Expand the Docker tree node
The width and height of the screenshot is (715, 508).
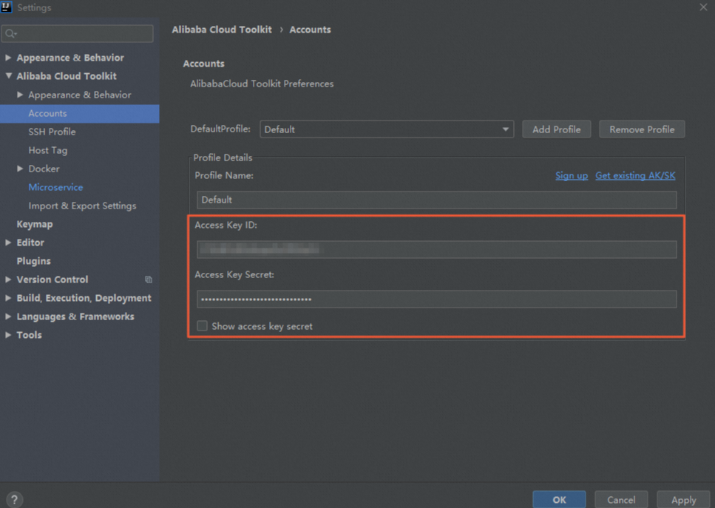click(x=20, y=169)
